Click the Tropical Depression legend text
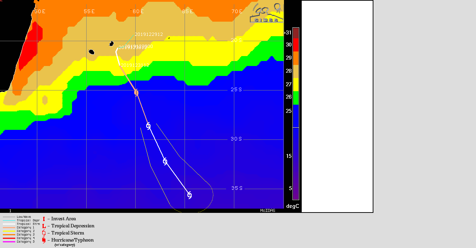Viewport: 476px width, 248px height. click(x=73, y=226)
